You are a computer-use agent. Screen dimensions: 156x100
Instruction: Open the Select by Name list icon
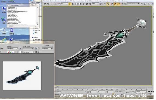click(x=73, y=4)
